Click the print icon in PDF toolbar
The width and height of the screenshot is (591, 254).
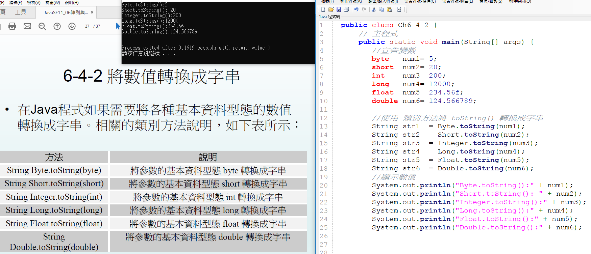pyautogui.click(x=12, y=26)
